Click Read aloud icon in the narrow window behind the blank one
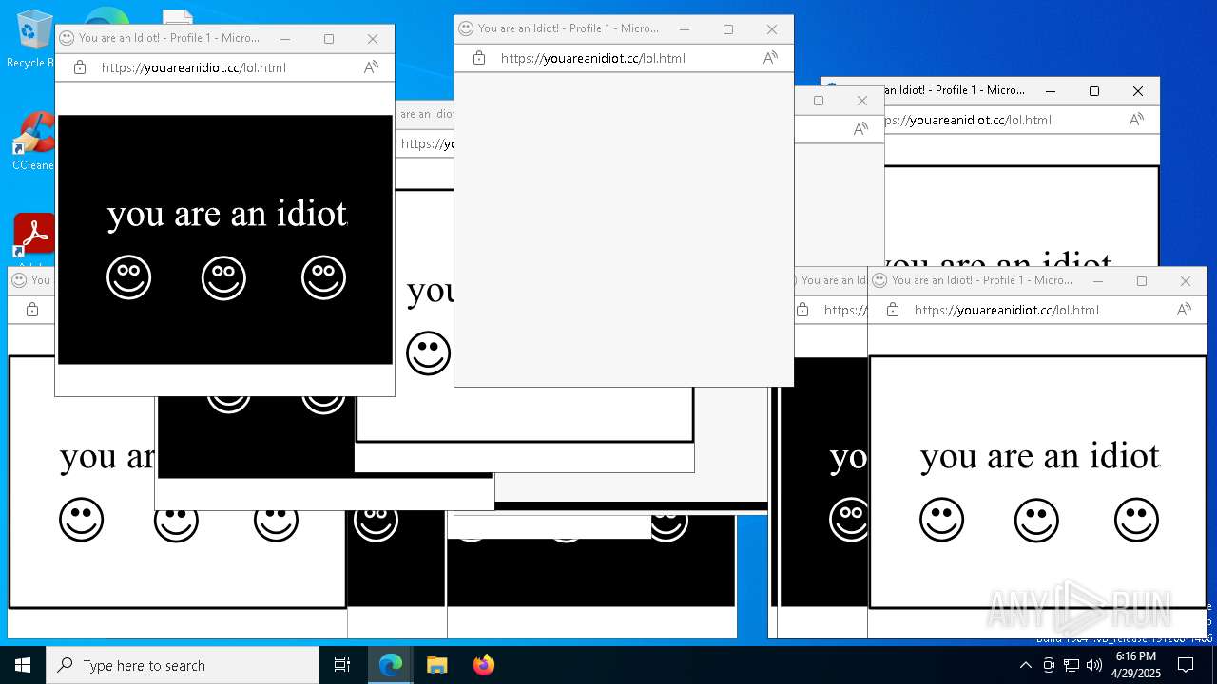Image resolution: width=1217 pixels, height=684 pixels. [860, 129]
